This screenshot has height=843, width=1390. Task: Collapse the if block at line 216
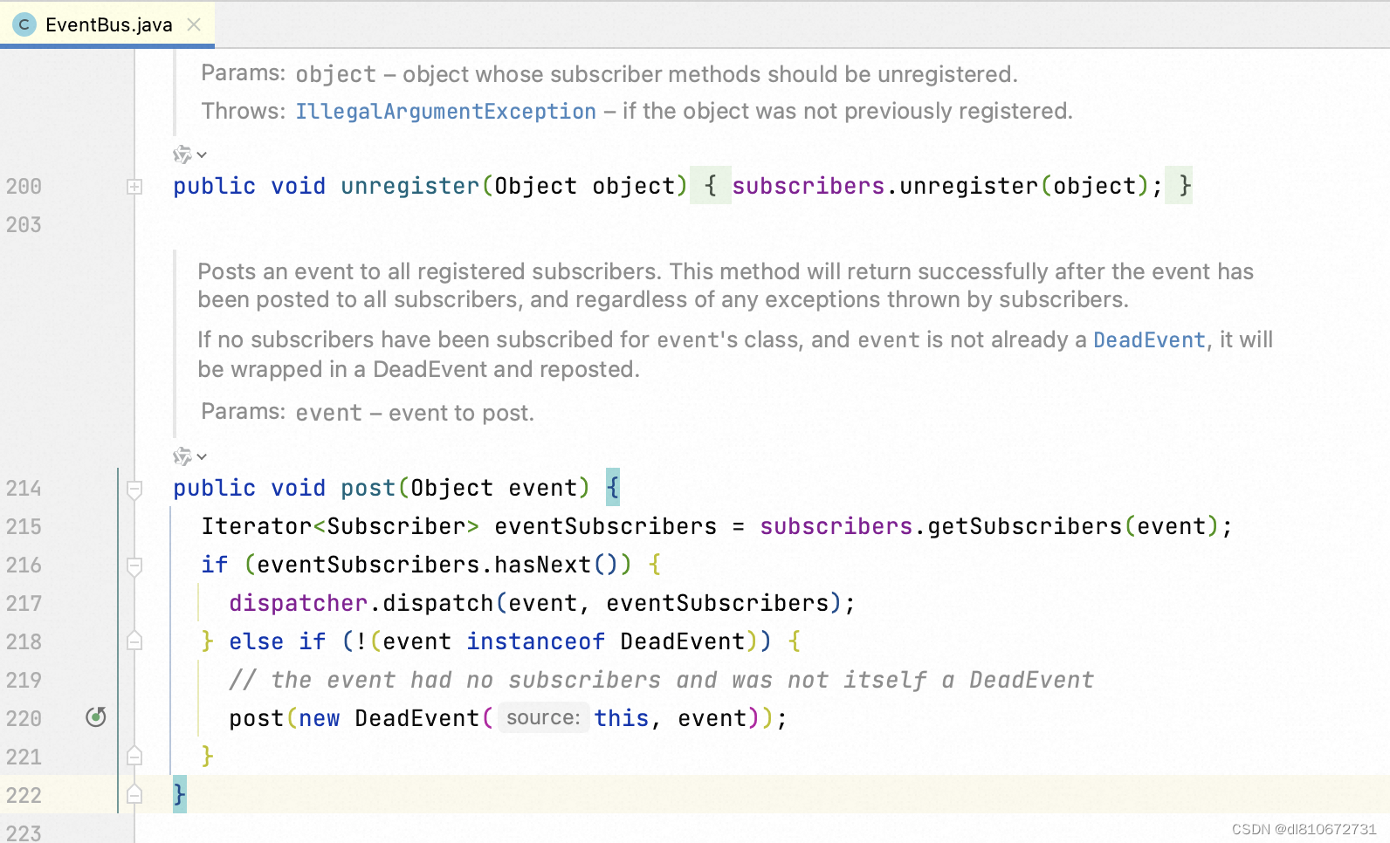coord(134,565)
